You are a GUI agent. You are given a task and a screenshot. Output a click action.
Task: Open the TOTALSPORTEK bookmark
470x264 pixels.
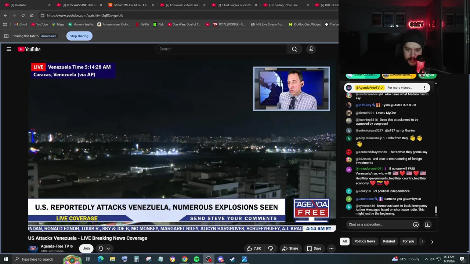click(x=229, y=24)
